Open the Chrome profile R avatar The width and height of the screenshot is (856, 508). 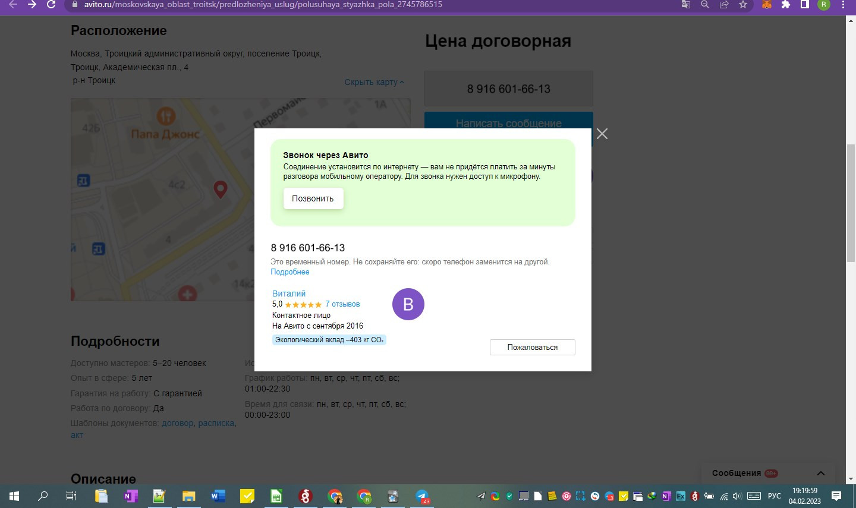pos(824,4)
